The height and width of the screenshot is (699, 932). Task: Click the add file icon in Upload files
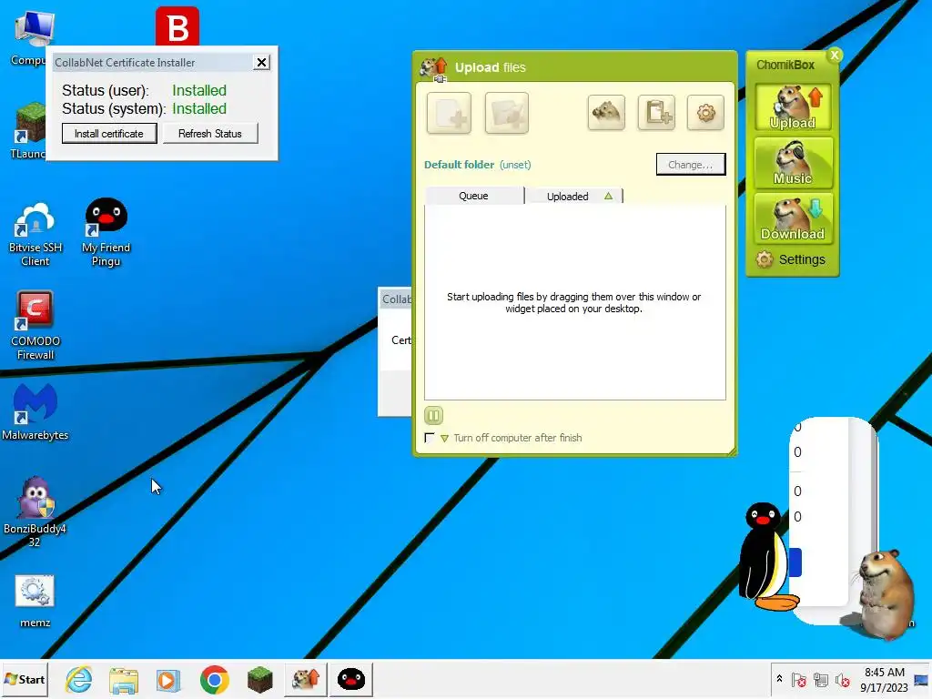pos(449,113)
